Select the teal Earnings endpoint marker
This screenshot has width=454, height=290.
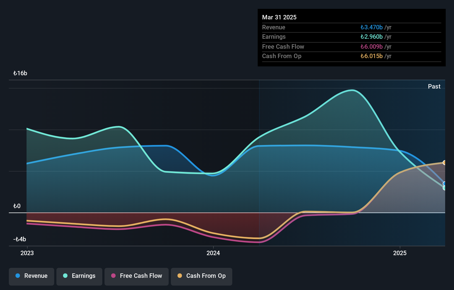tap(444, 188)
